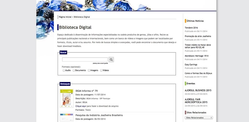This screenshot has height=122, width=249.
Task: Open Pesquisa da Indústria Joalheira Brasileira title
Action: pos(99,115)
